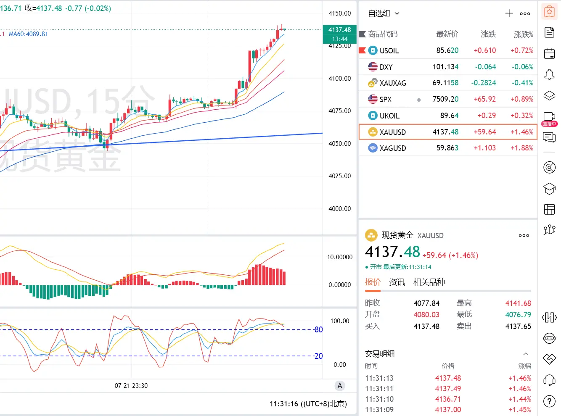Open the chat messages icon
The image size is (561, 416).
coord(549,137)
